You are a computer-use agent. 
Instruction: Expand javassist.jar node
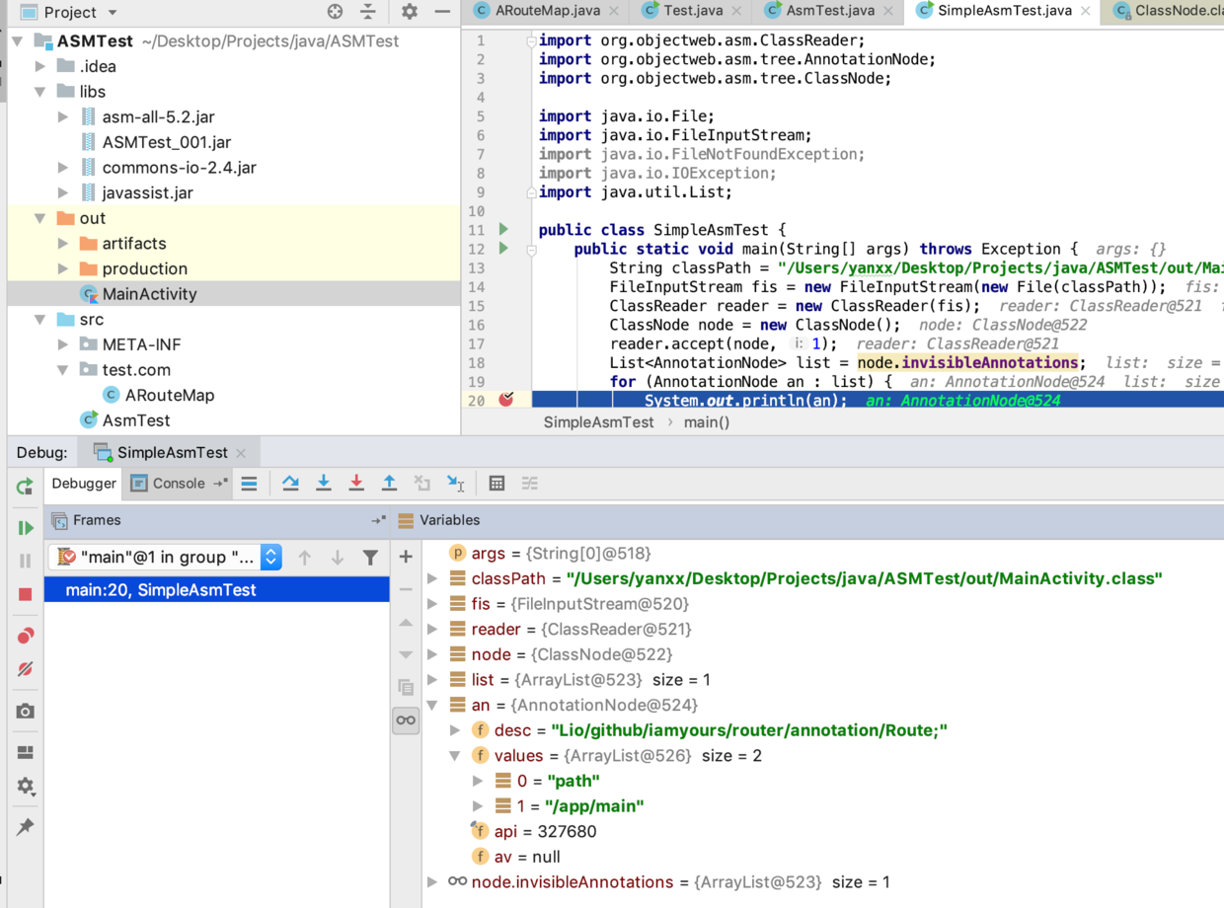coord(63,192)
